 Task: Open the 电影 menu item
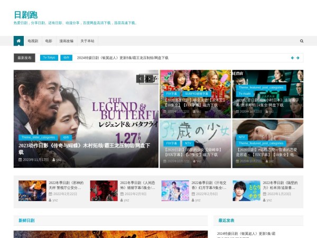coord(49,41)
